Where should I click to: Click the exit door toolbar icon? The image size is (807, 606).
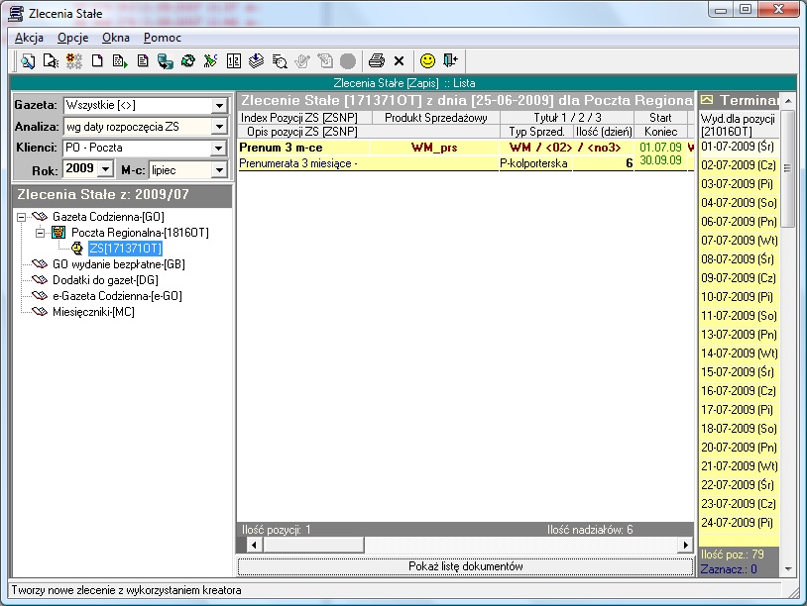point(450,61)
